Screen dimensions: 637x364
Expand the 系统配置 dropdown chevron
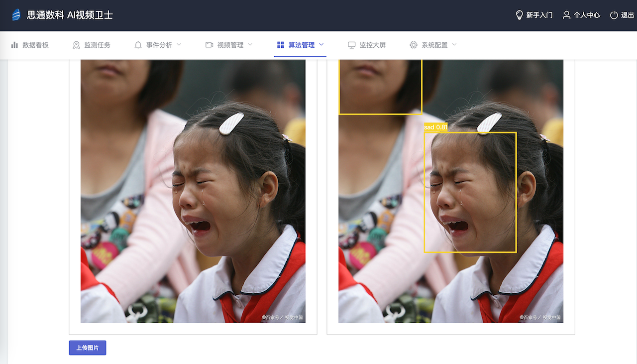click(x=454, y=45)
